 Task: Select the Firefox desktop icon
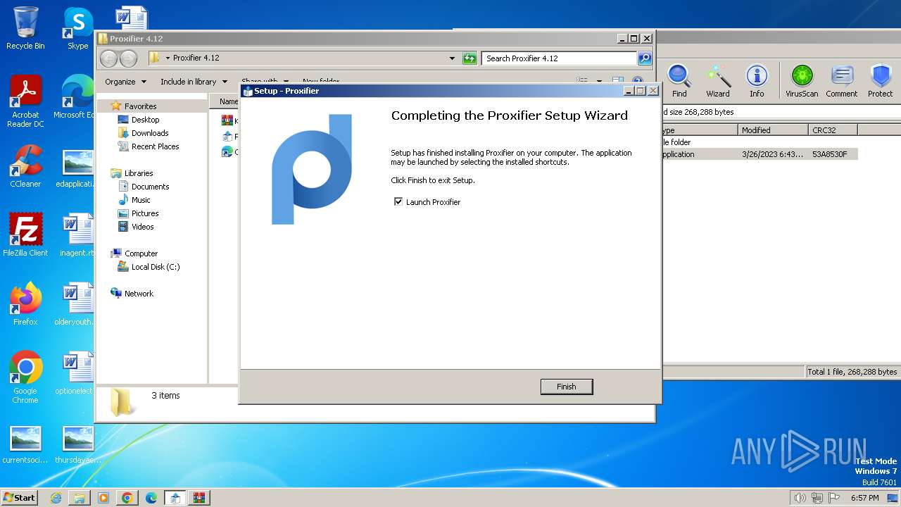(25, 303)
